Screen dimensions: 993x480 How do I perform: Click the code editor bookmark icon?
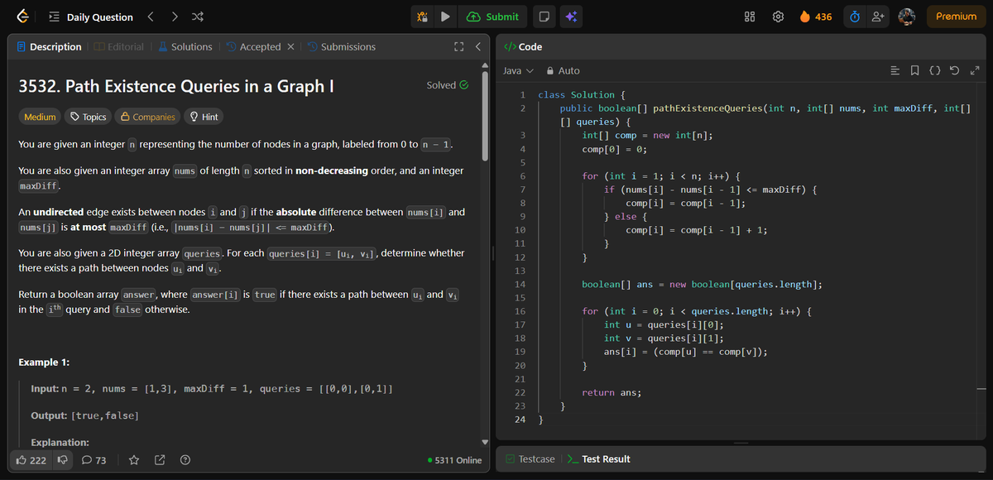(x=915, y=71)
